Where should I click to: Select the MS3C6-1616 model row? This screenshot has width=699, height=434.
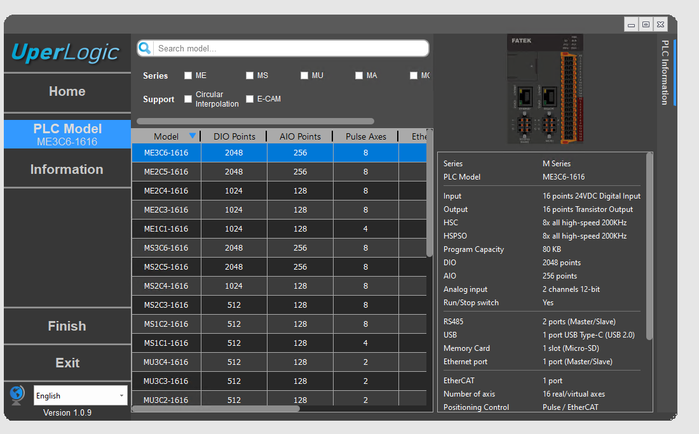pyautogui.click(x=166, y=248)
